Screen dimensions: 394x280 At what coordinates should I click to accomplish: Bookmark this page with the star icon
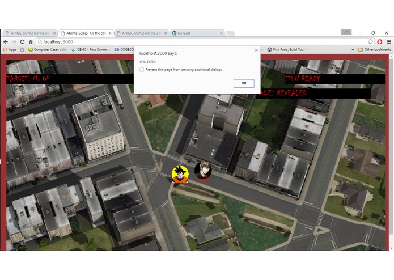pyautogui.click(x=370, y=42)
